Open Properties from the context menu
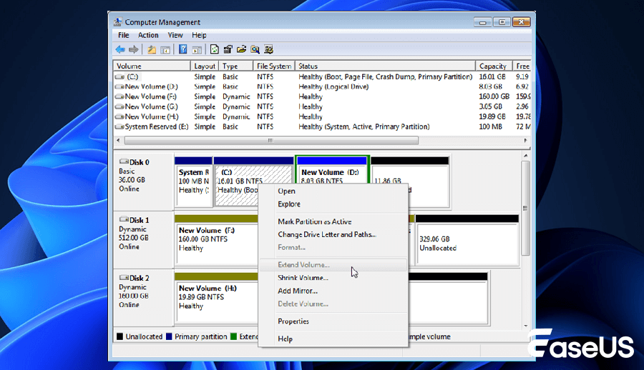This screenshot has height=370, width=644. pyautogui.click(x=293, y=321)
